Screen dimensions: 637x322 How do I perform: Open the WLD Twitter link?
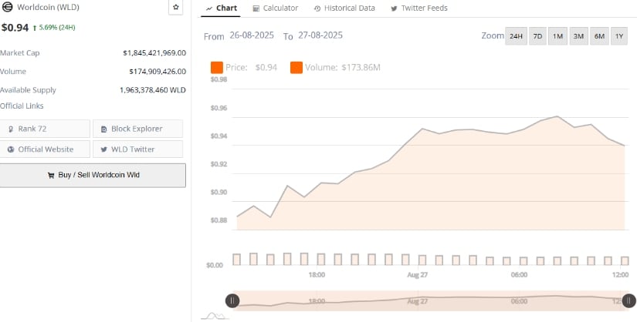click(x=137, y=149)
